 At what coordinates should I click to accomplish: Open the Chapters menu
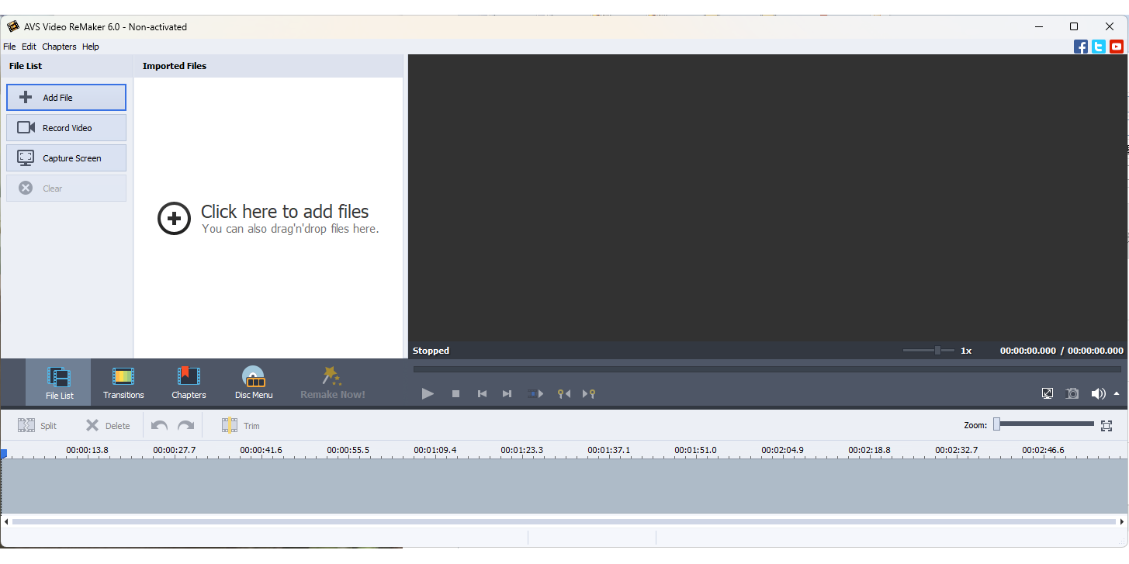click(x=59, y=47)
